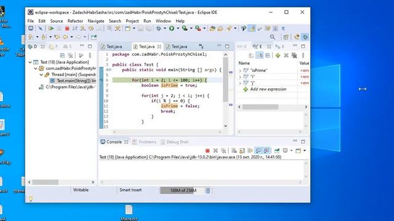Collapse all in the Expressions toolbar
The width and height of the screenshot is (394, 221).
tap(268, 55)
